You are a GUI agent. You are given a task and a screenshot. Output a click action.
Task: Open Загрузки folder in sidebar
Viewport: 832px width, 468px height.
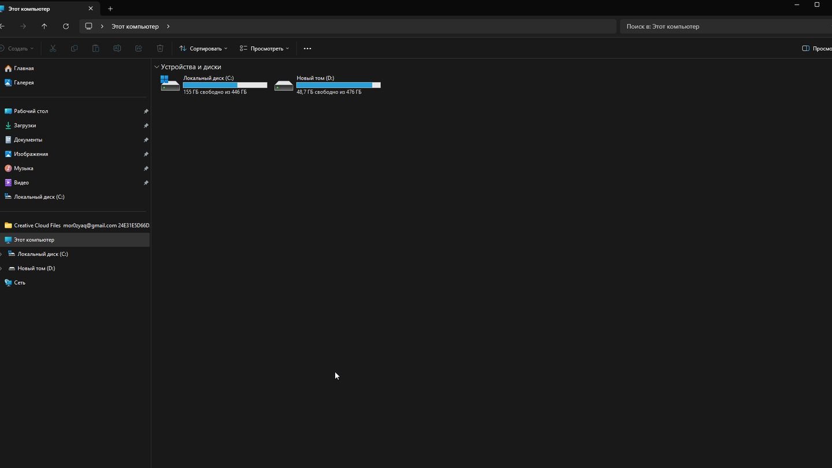(x=25, y=125)
